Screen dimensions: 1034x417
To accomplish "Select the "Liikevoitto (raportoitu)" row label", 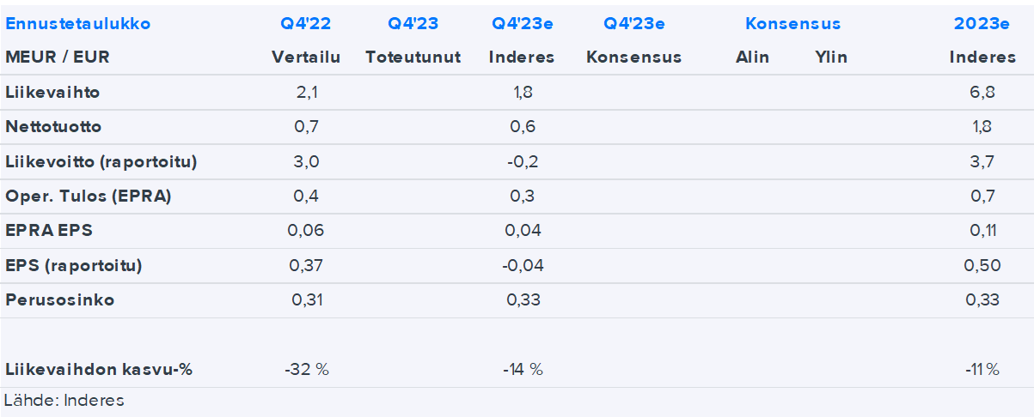I will pos(101,161).
